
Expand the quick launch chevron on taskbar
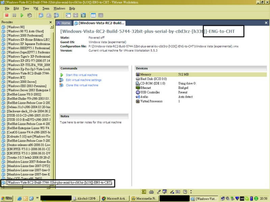point(37,198)
